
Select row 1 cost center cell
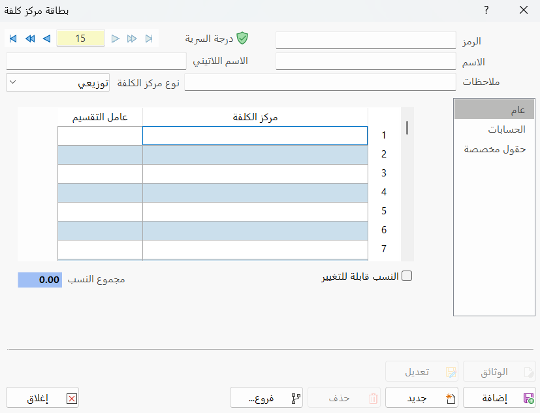pyautogui.click(x=255, y=135)
